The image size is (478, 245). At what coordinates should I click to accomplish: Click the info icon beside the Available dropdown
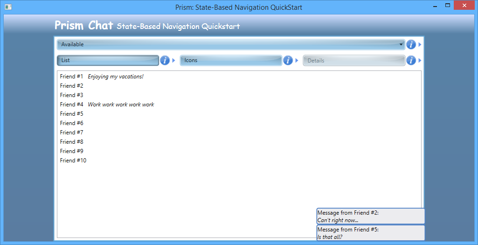coord(411,44)
